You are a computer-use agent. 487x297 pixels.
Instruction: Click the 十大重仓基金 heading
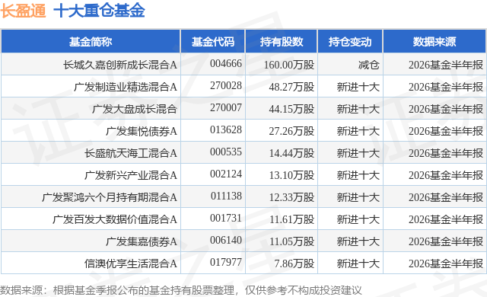point(99,11)
